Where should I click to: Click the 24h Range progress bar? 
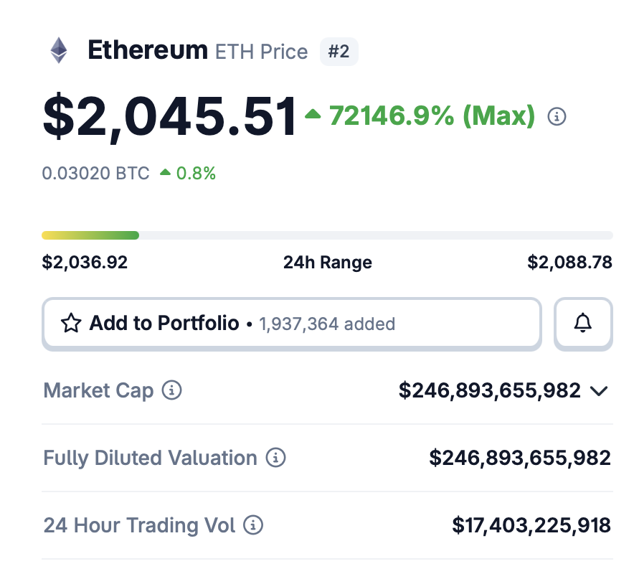tap(327, 235)
